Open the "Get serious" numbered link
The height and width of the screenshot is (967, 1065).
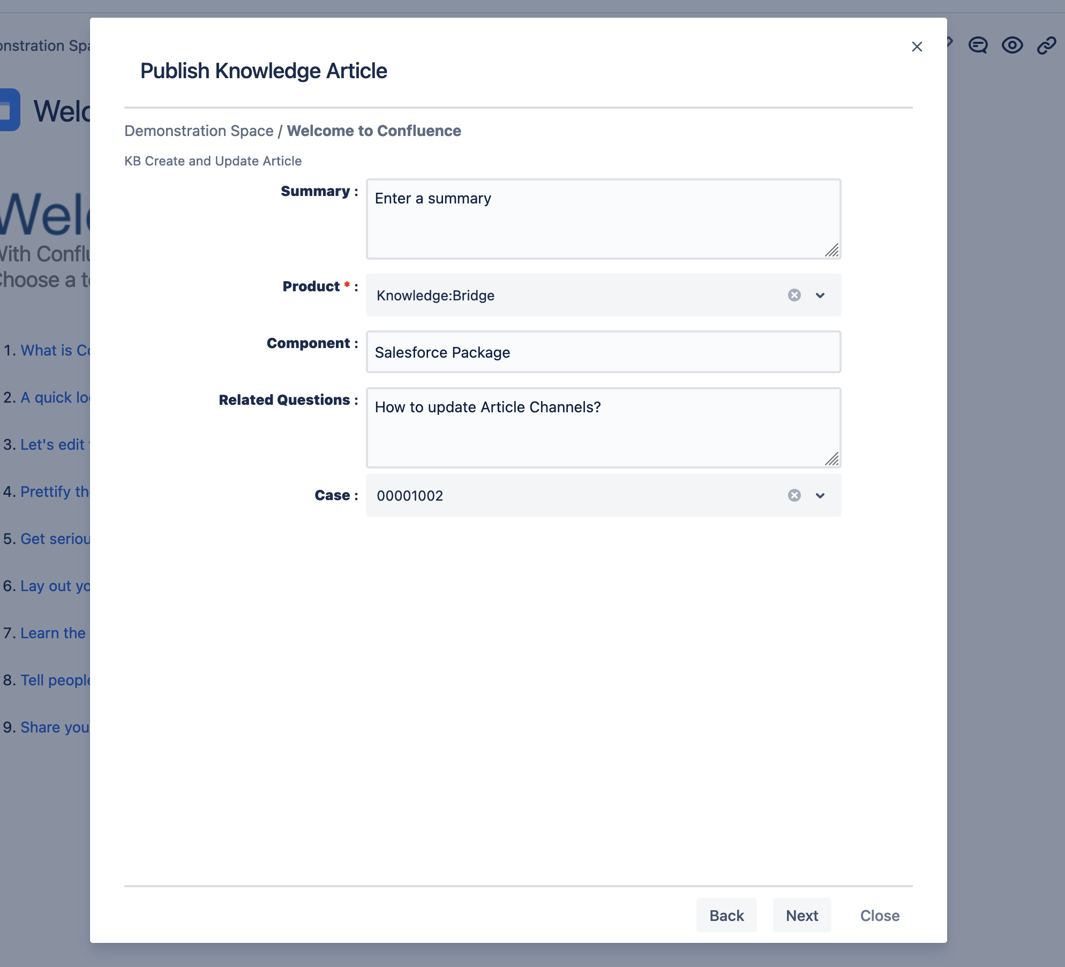pyautogui.click(x=55, y=539)
